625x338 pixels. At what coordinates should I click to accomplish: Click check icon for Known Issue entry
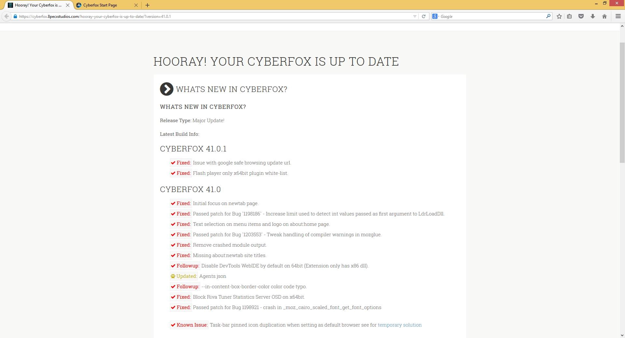pyautogui.click(x=173, y=325)
